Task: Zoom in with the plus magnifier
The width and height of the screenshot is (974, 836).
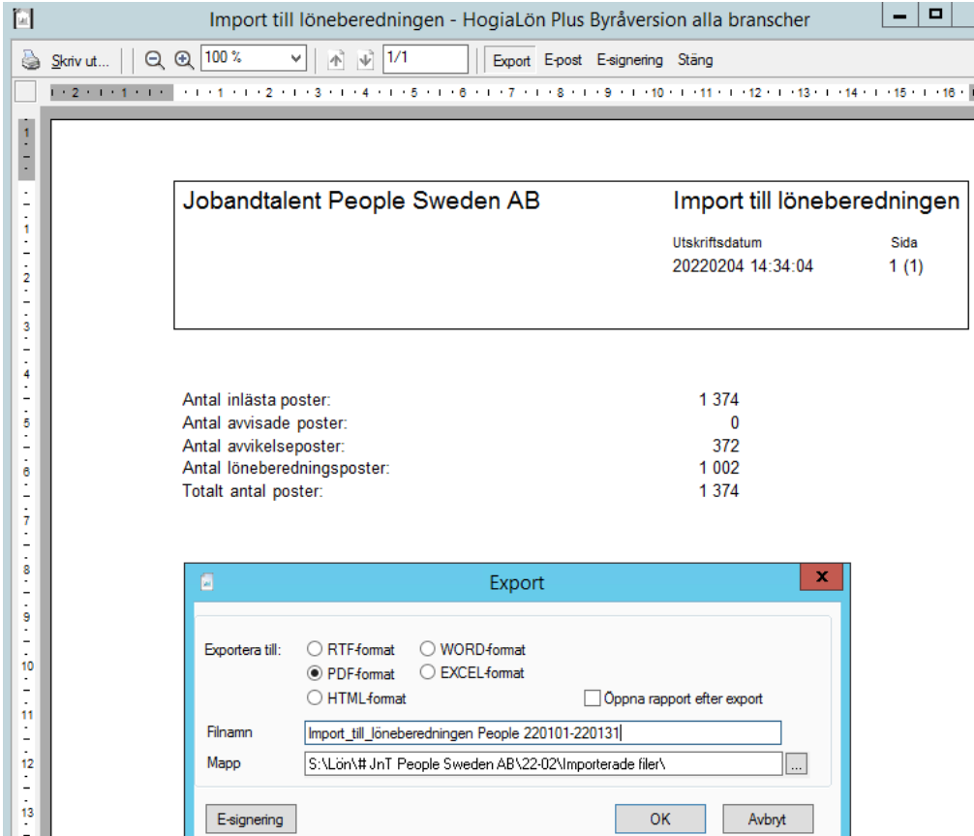Action: point(184,60)
